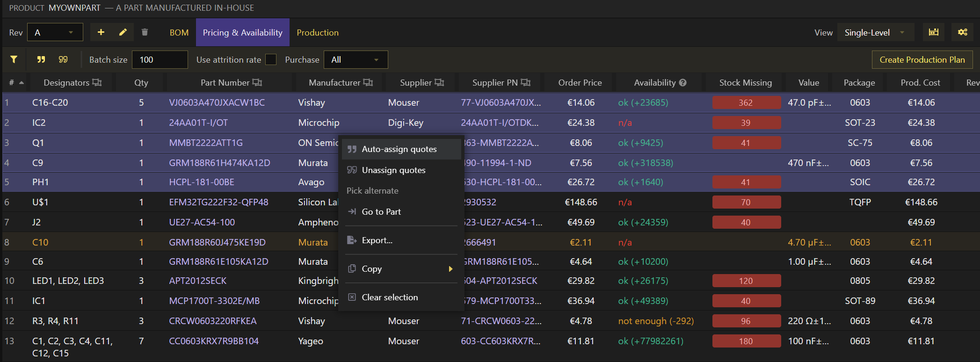Open part link CRCW0603220RFKEA

[x=213, y=321]
